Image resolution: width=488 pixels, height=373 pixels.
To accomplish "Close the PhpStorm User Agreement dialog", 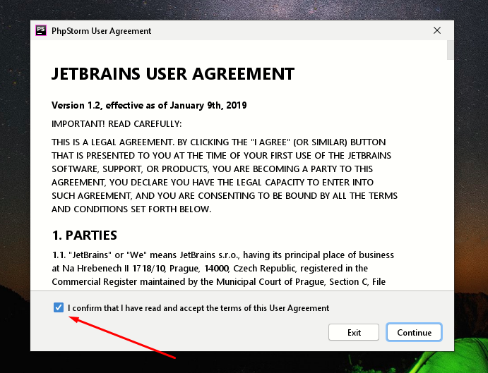I will click(x=437, y=30).
